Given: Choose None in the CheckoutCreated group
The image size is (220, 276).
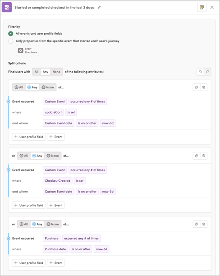Looking at the screenshot, I should (53, 156).
